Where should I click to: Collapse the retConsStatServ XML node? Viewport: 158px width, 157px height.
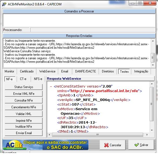coord(51,86)
